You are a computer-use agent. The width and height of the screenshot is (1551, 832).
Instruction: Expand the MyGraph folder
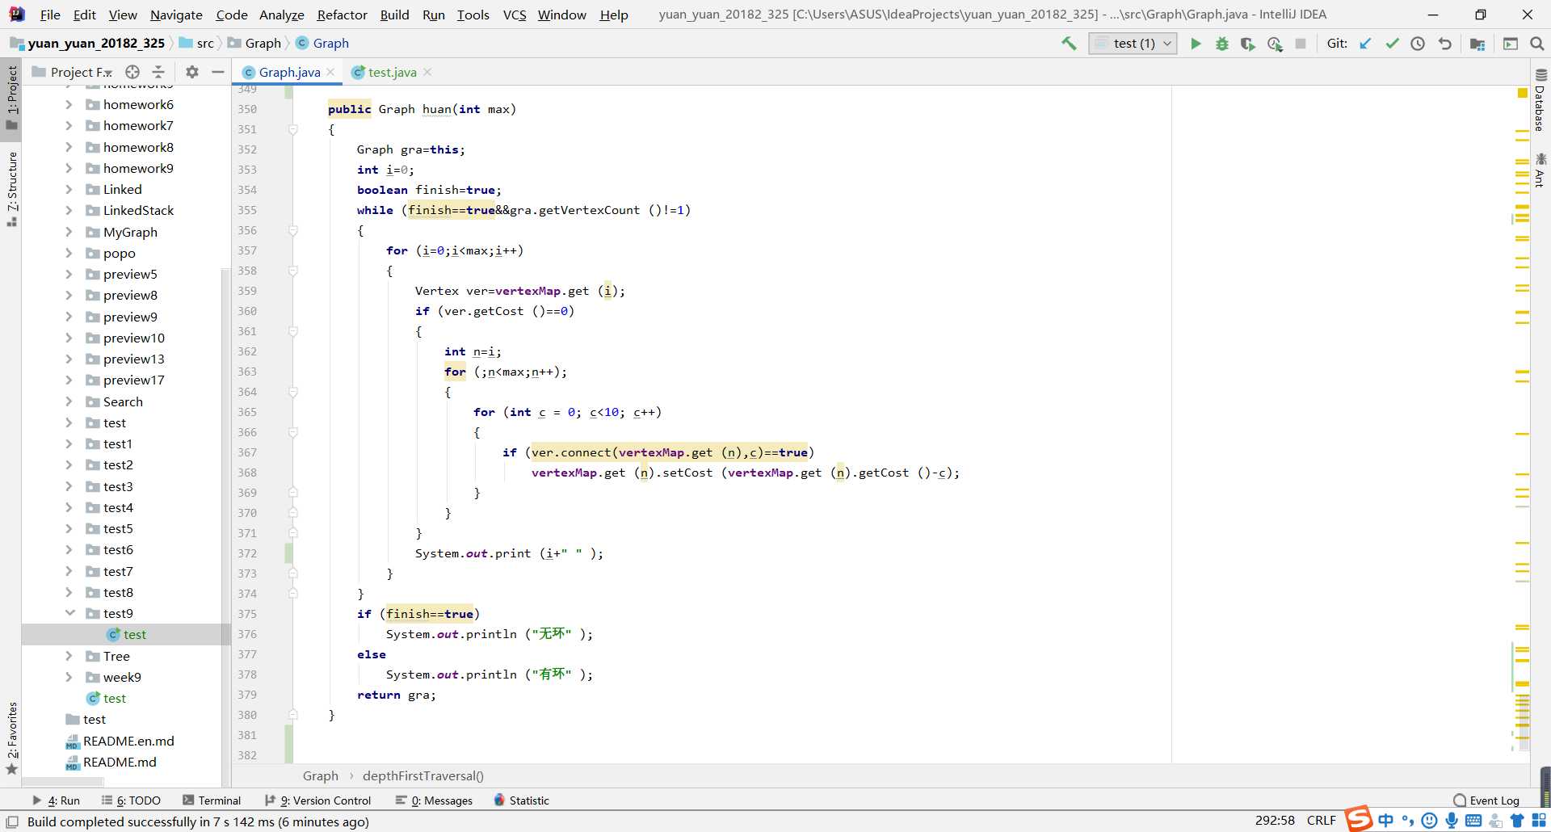[69, 232]
